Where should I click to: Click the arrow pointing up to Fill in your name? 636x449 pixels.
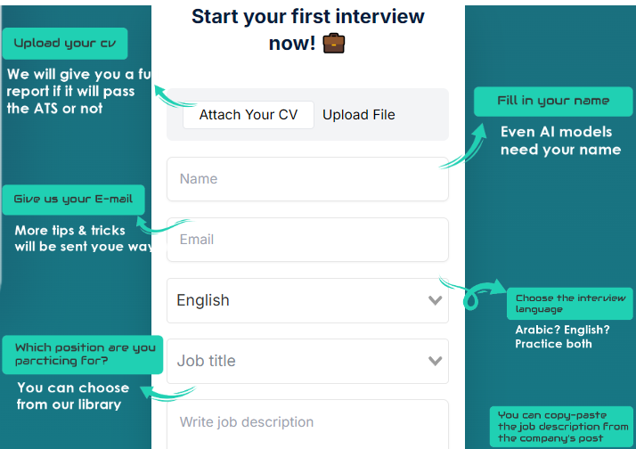465,148
